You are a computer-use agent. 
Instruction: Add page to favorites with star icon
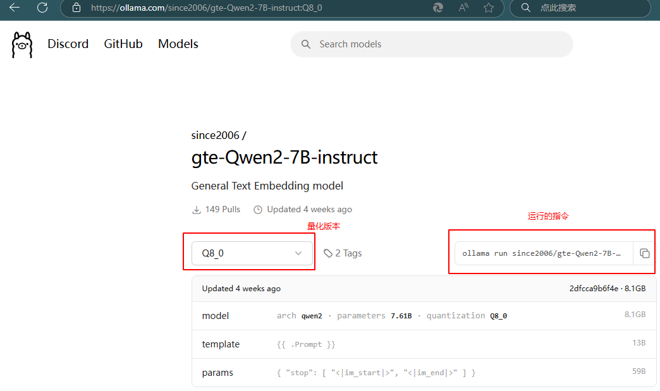tap(488, 8)
